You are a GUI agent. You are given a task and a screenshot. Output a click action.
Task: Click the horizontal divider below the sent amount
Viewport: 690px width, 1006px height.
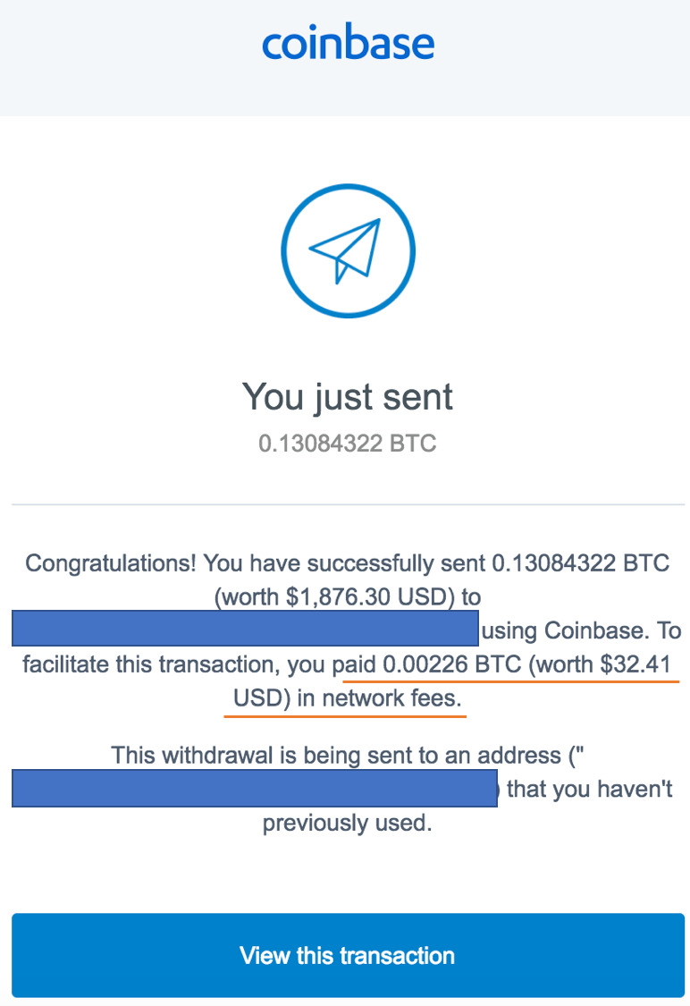point(348,505)
